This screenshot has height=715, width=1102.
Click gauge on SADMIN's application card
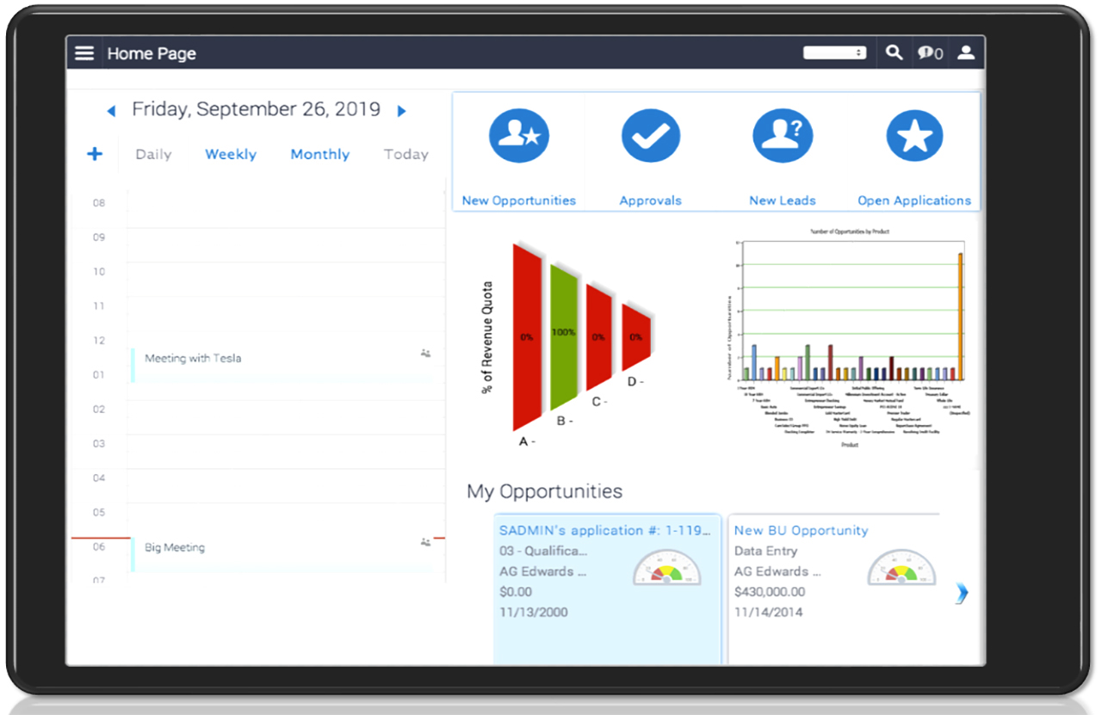667,568
